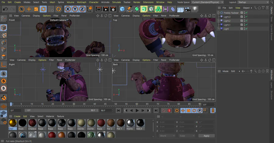Select the Chaleco material swatch
Image resolution: width=274 pixels, height=143 pixels.
[x=32, y=124]
